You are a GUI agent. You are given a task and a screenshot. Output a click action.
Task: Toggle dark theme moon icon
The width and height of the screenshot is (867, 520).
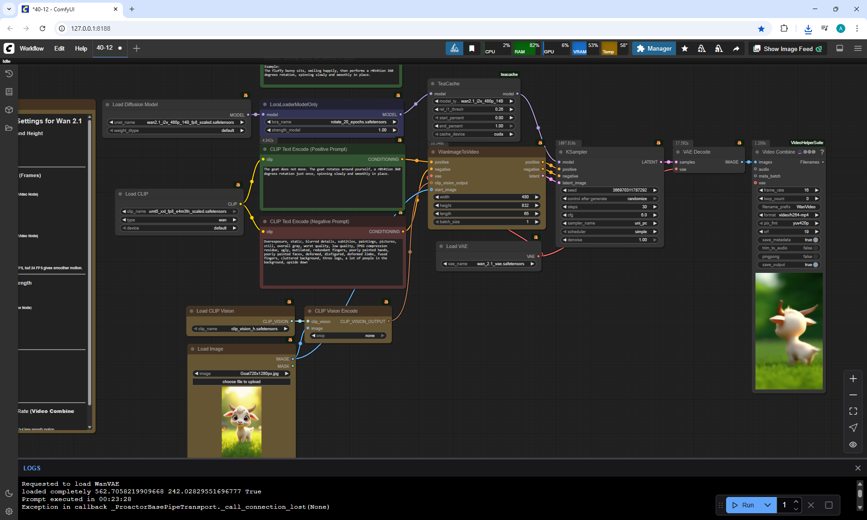point(9,493)
